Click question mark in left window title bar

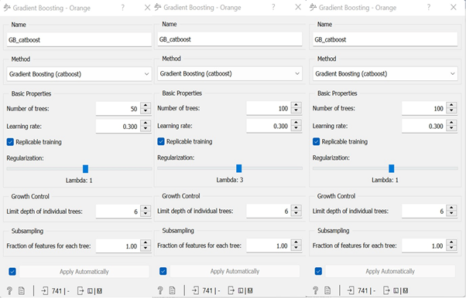[x=123, y=8]
